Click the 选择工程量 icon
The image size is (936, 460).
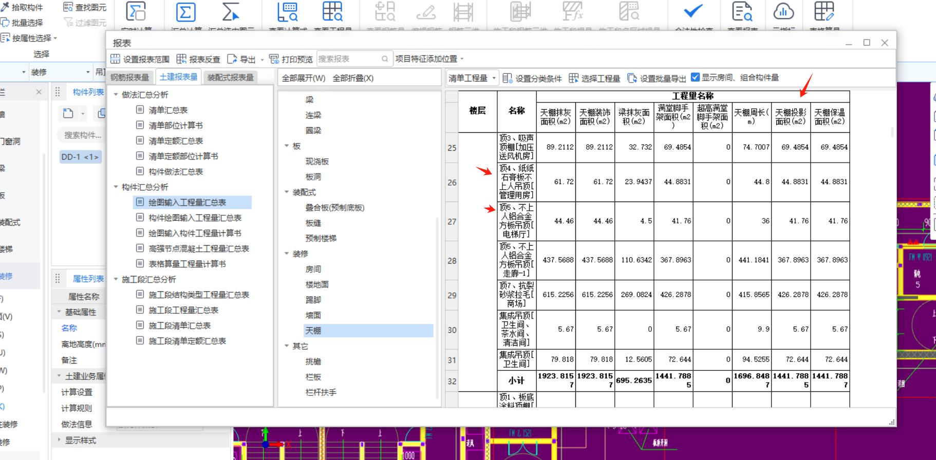(574, 78)
